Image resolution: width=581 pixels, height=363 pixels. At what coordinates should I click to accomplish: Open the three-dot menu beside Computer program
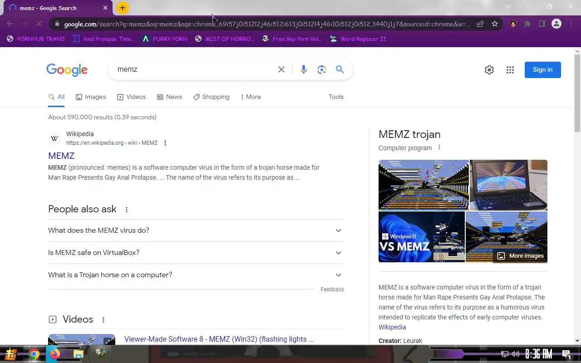tap(439, 147)
